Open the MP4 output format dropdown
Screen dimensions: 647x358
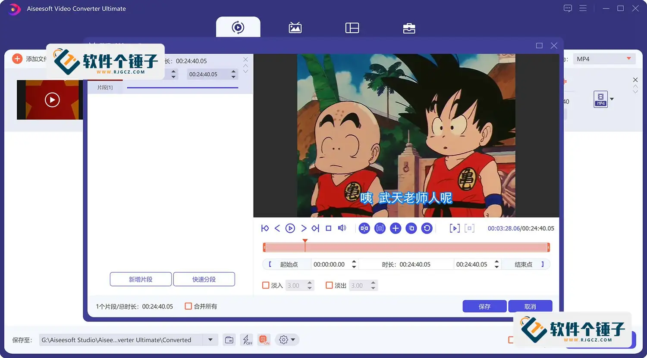click(x=603, y=58)
